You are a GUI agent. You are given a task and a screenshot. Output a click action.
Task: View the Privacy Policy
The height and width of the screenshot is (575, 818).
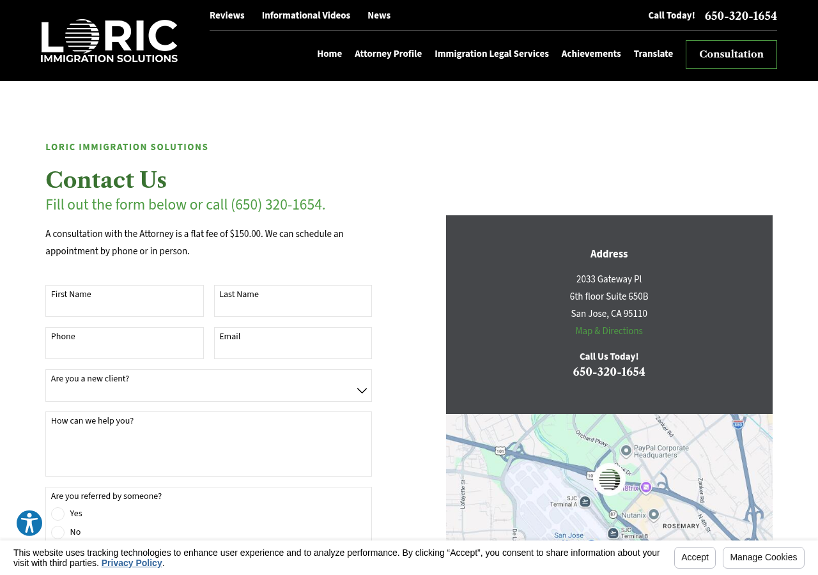(132, 562)
